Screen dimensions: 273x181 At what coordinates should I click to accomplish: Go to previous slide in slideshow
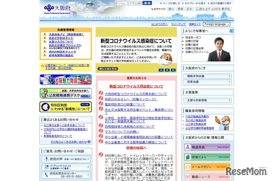point(161,70)
